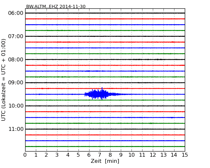Click the x-axis tick label 8
Screen dimensions: 210x168
[x=110, y=155]
